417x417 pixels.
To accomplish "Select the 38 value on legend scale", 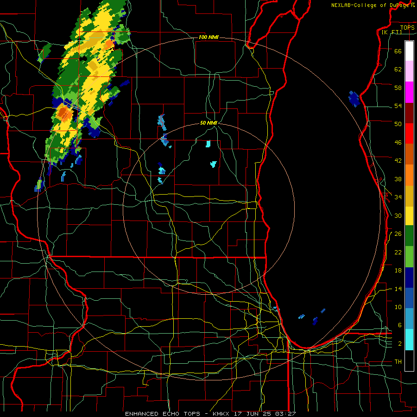I will coord(398,179).
